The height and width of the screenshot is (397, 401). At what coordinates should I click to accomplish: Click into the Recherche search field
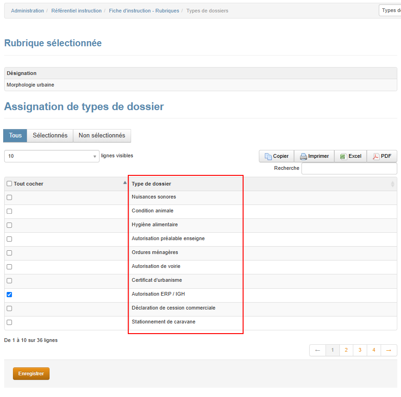point(349,168)
